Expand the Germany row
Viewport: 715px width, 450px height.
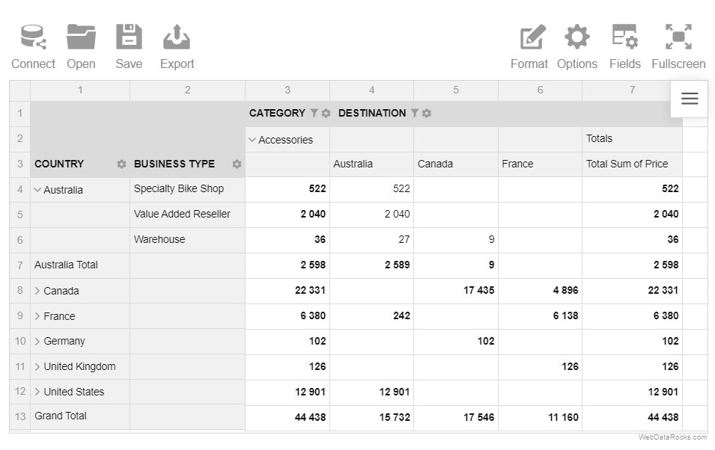click(x=37, y=341)
